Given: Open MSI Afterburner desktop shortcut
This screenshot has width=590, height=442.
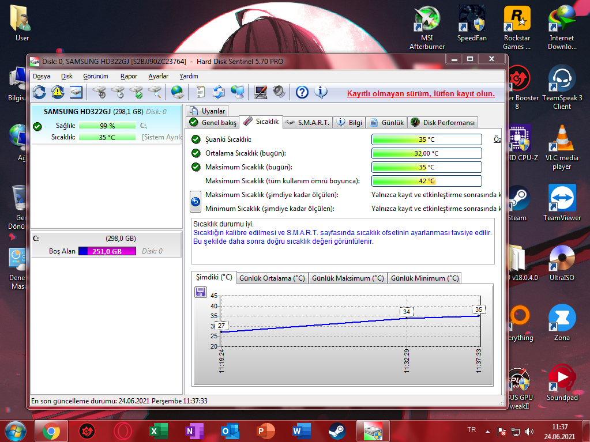Looking at the screenshot, I should (427, 28).
